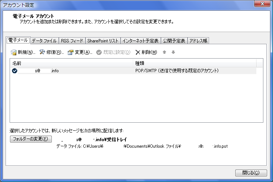Sort accounts by the 種類 column header

[x=195, y=63]
